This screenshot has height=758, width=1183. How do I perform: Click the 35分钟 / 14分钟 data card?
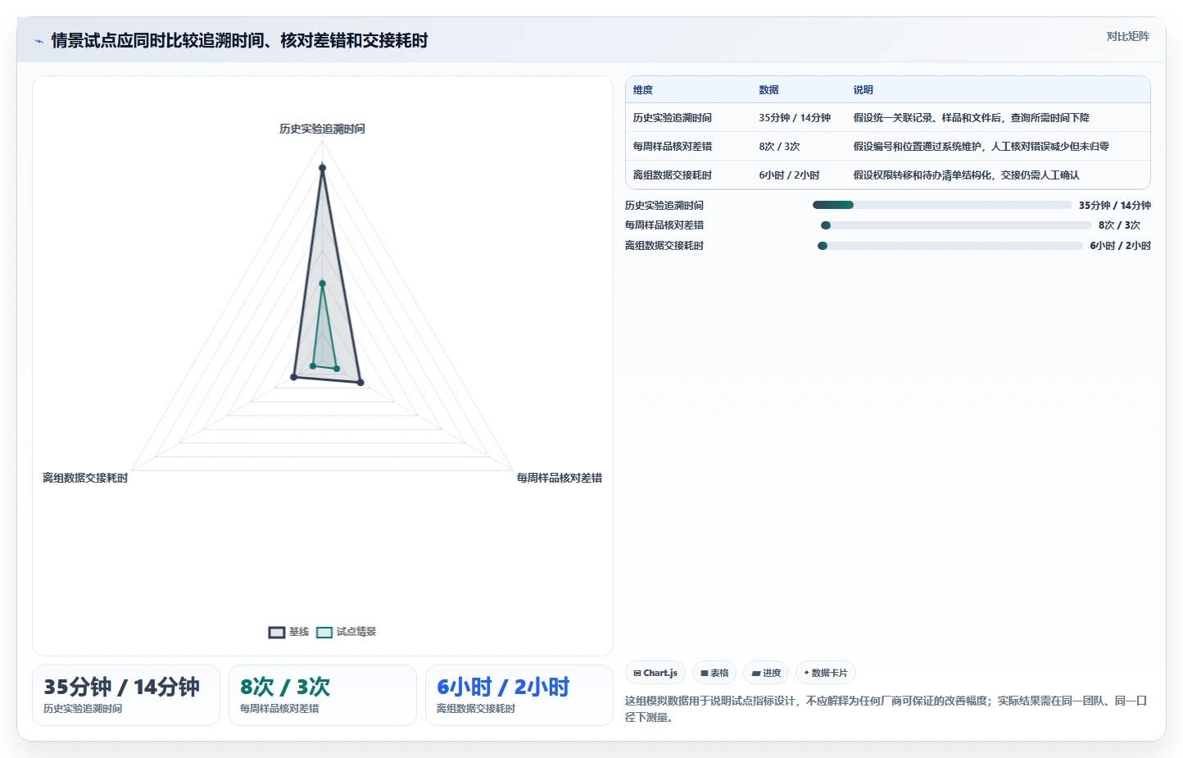(126, 695)
